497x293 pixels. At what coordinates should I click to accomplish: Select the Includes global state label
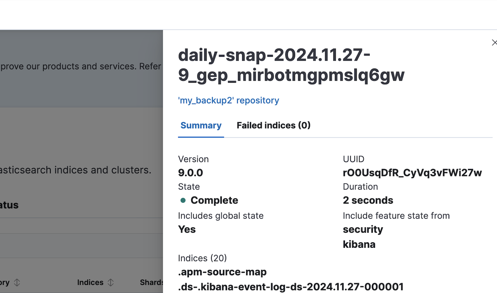pyautogui.click(x=221, y=216)
